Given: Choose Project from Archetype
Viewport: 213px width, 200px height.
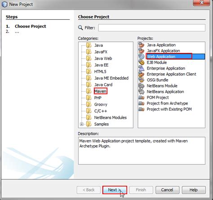Looking at the screenshot, I should pyautogui.click(x=167, y=103).
